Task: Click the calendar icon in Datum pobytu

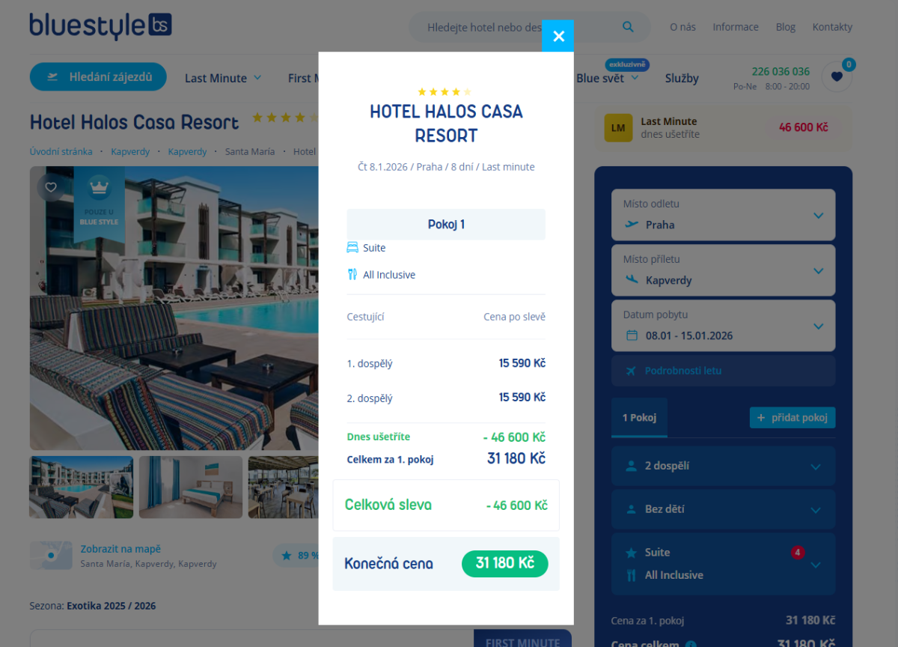Action: 632,335
